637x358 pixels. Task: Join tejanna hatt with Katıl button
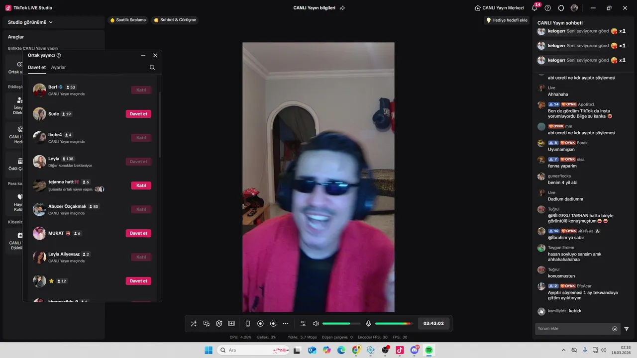[x=141, y=185]
